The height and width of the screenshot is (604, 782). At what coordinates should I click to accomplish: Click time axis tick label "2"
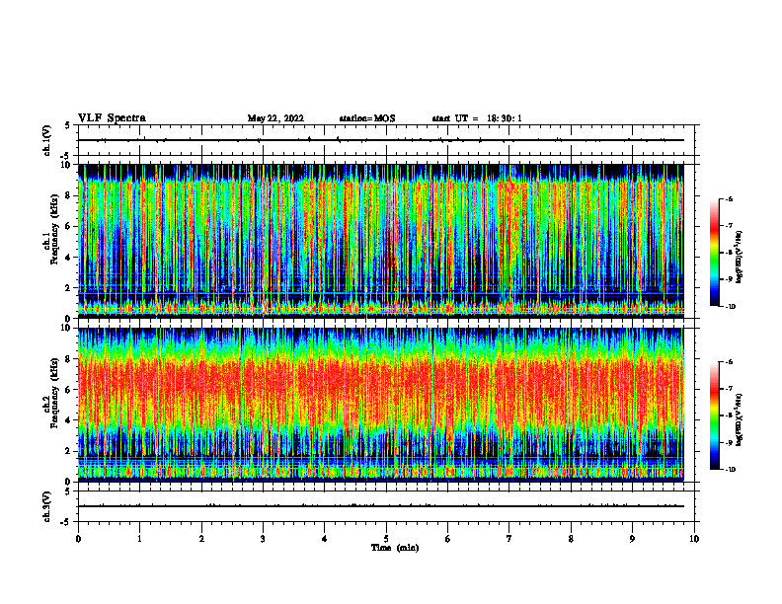point(201,539)
